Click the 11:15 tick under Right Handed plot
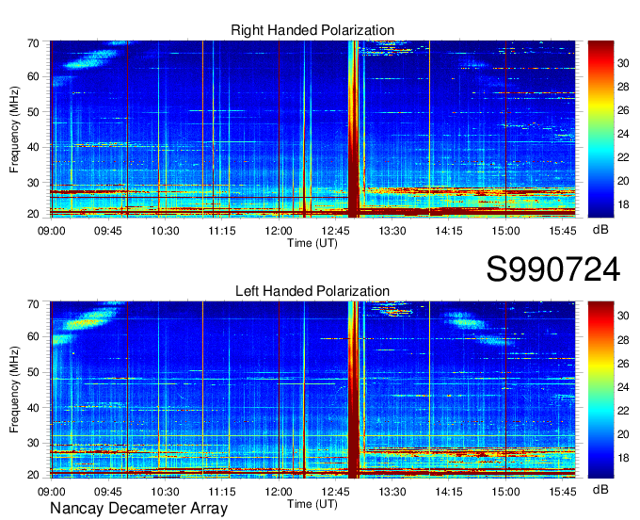Viewport: 640px width, 520px height. coord(221,231)
